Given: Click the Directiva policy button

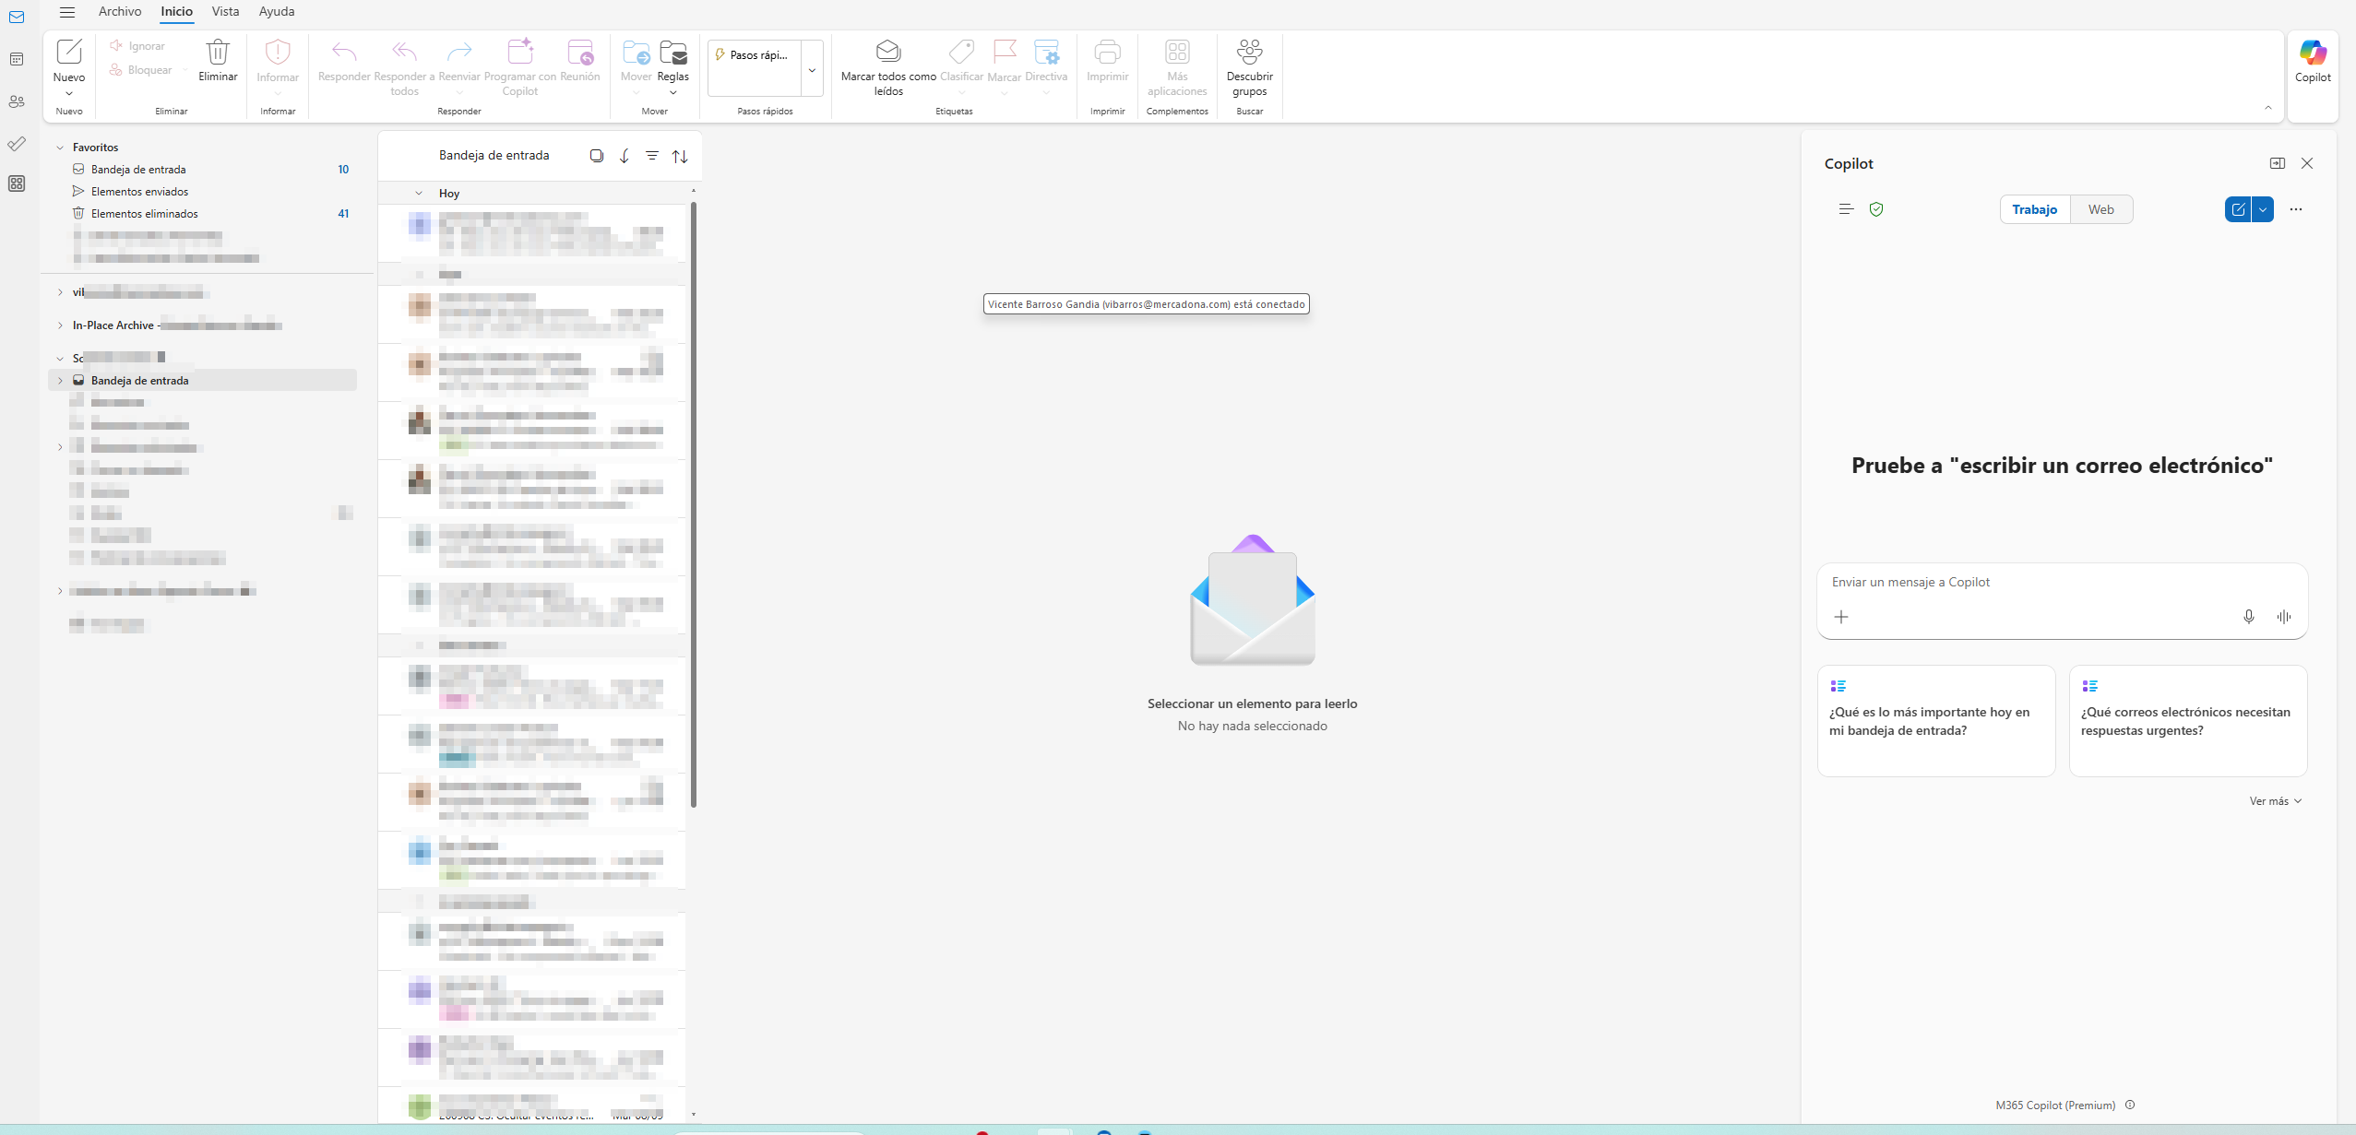Looking at the screenshot, I should pos(1046,61).
